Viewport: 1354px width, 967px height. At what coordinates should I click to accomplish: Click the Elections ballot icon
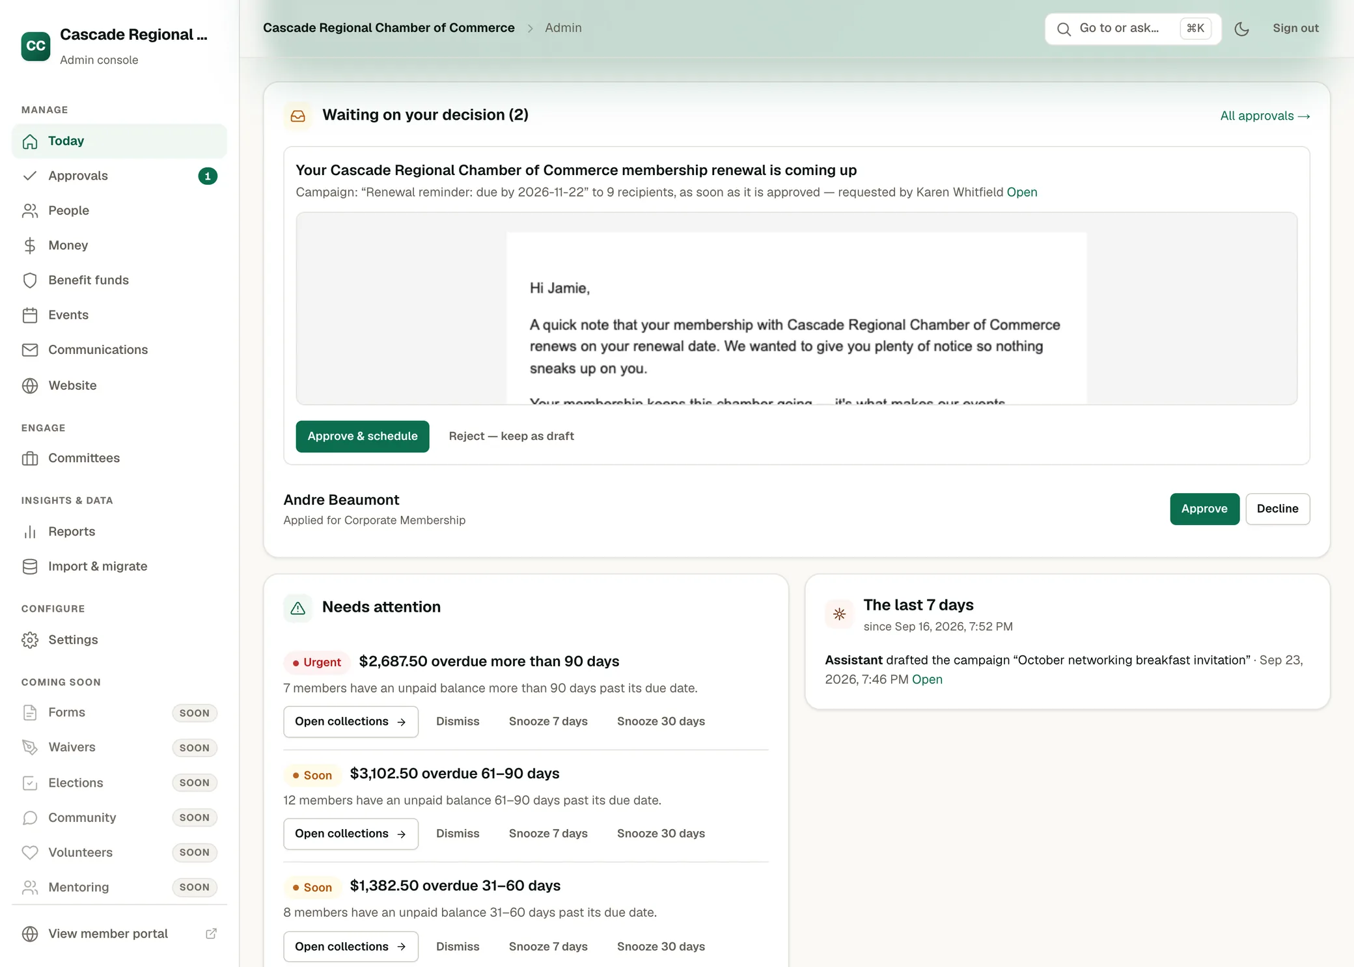30,783
